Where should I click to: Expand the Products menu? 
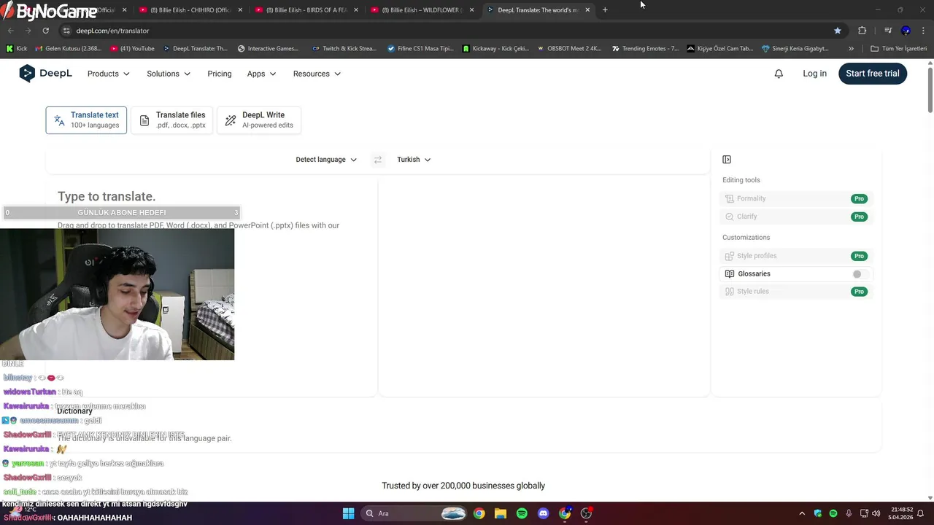109,74
